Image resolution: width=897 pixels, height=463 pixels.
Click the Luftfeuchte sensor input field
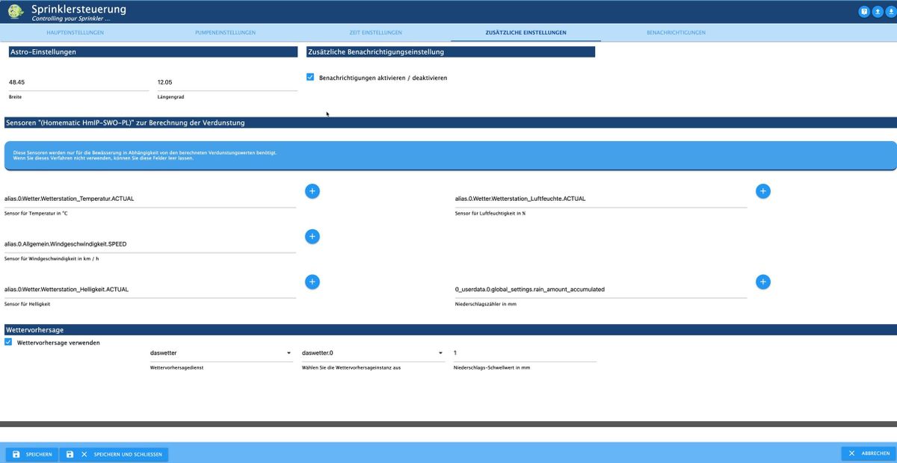pyautogui.click(x=600, y=199)
